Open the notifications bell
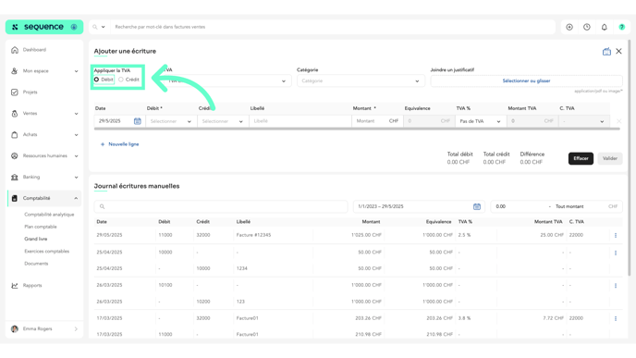 (604, 27)
